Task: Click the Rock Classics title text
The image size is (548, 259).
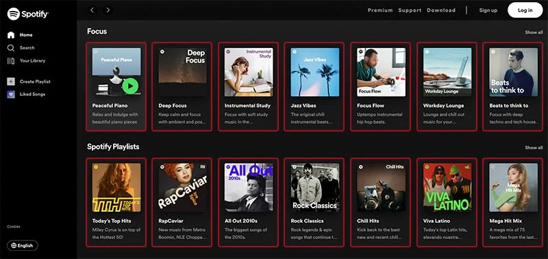Action: pos(307,221)
